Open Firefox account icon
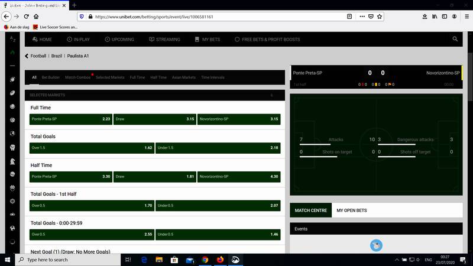The image size is (473, 266). pos(454,17)
